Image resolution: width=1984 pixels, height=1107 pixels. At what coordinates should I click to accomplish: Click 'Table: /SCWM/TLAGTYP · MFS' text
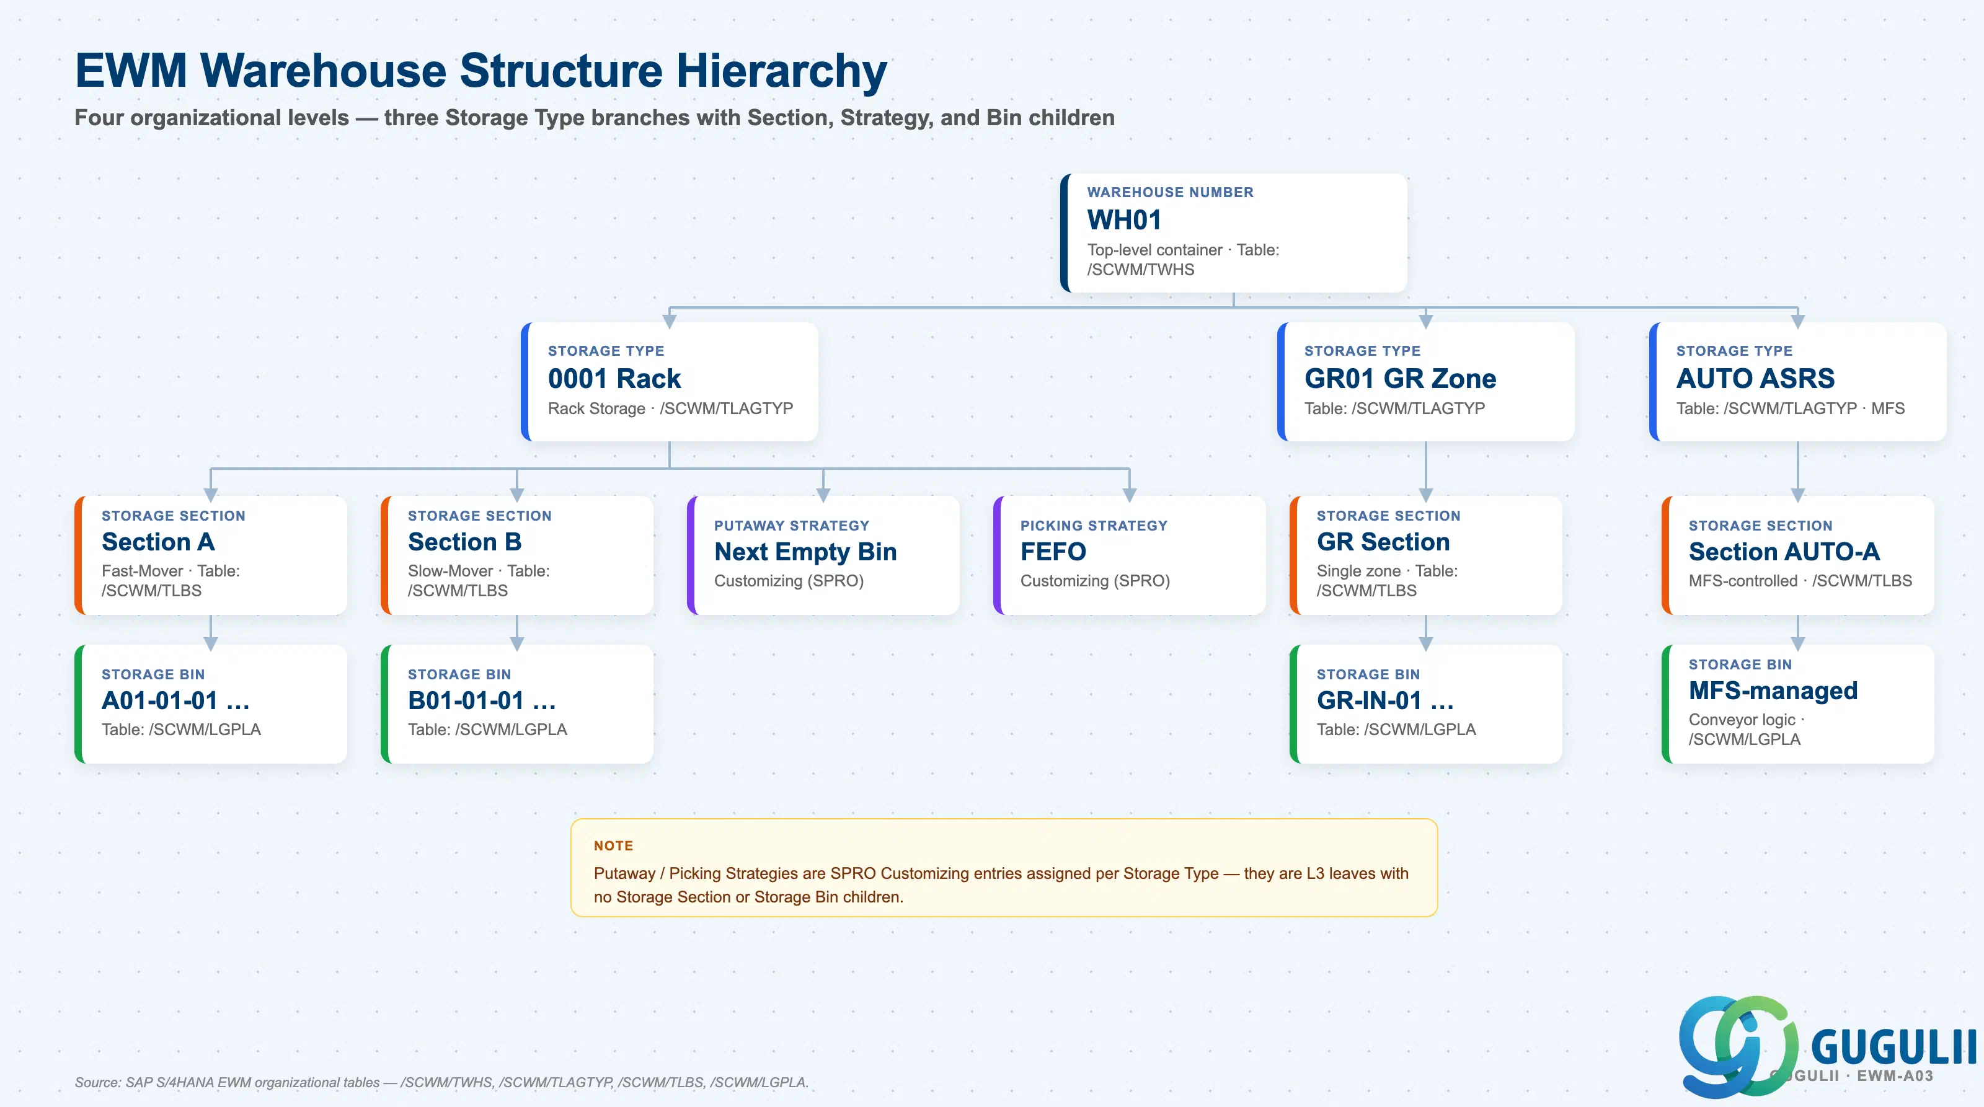tap(1790, 409)
